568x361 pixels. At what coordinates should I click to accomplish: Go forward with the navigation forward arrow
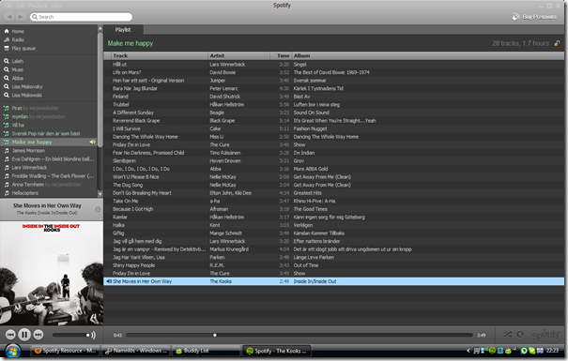pos(21,17)
